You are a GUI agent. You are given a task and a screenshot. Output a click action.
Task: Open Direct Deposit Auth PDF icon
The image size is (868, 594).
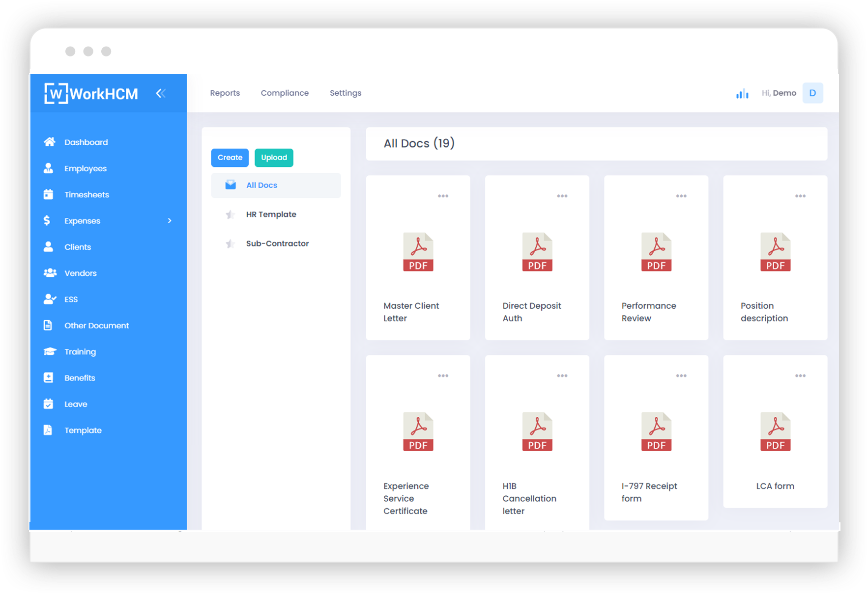pos(537,252)
